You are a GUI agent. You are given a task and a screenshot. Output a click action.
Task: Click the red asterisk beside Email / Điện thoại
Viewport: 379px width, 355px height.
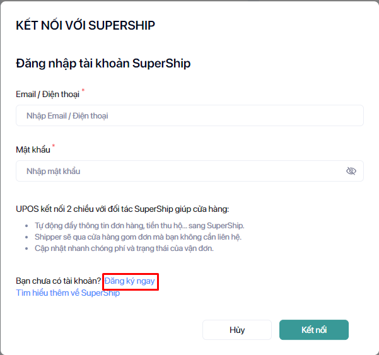83,91
